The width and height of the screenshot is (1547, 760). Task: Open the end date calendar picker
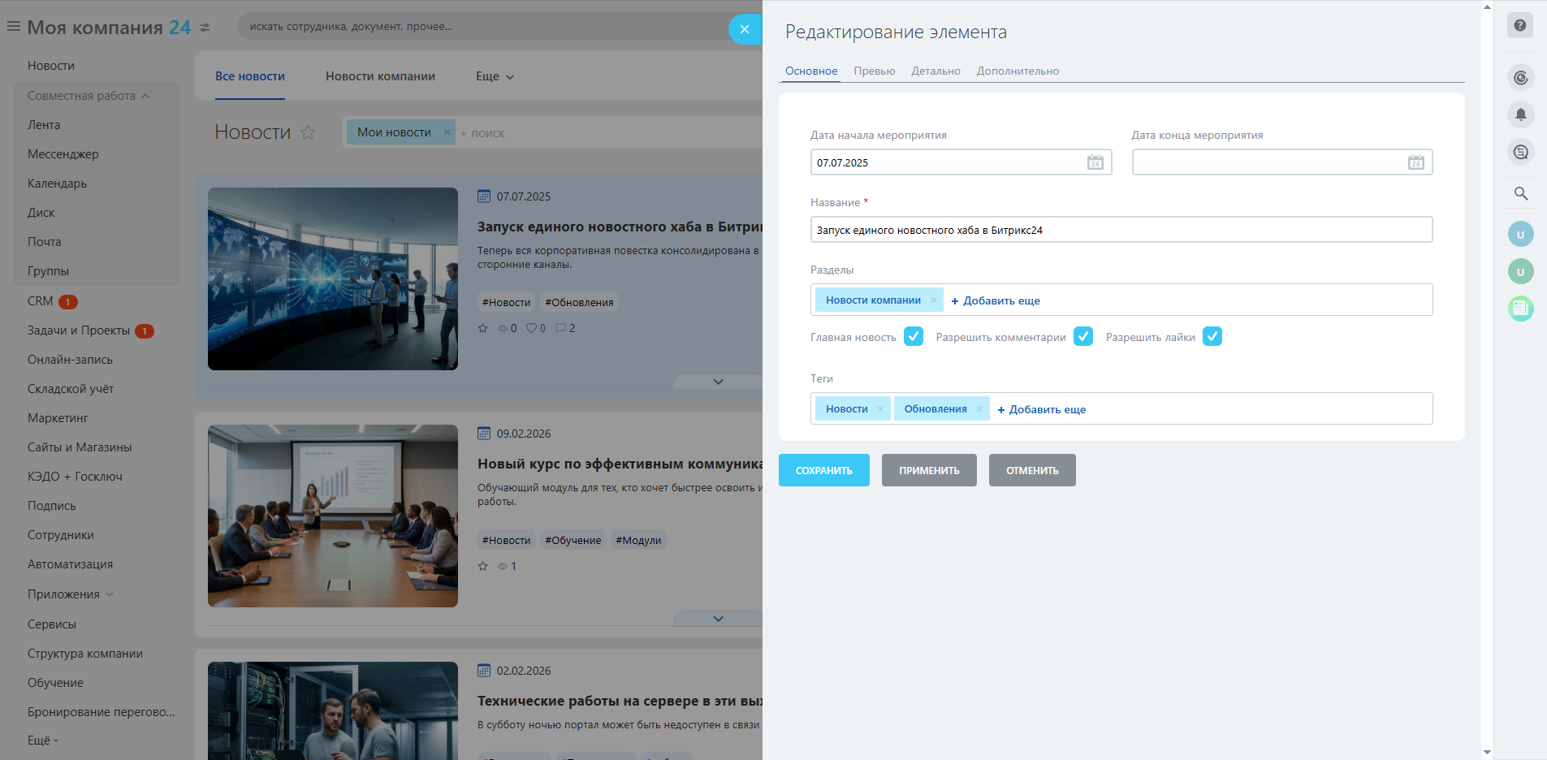(x=1415, y=162)
